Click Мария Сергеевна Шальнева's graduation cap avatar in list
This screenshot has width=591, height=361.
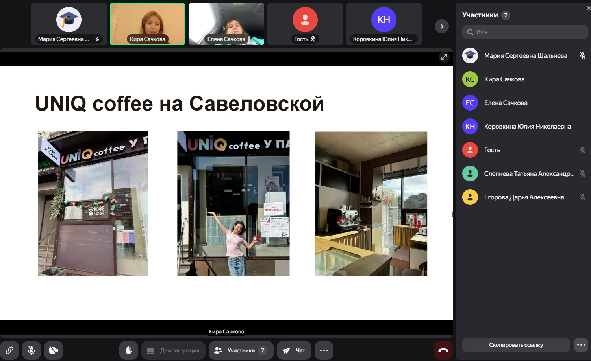tap(470, 55)
